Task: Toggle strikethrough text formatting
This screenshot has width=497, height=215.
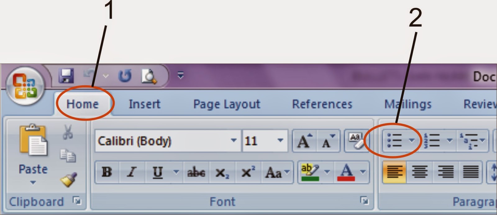Action: (x=196, y=172)
